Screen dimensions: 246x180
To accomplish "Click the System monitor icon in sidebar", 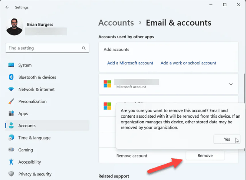I will [11, 65].
